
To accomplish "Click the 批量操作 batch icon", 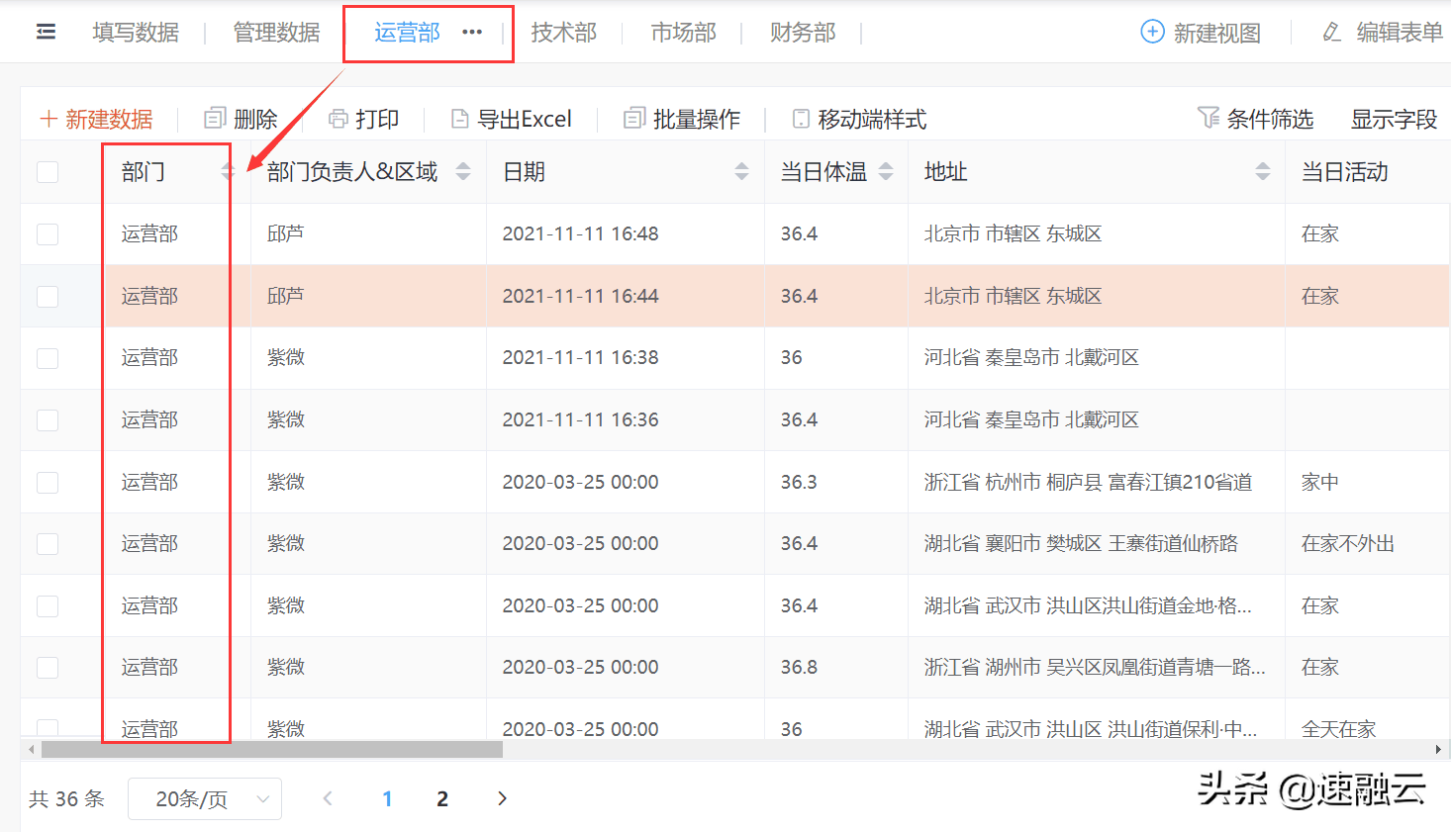I will (634, 119).
